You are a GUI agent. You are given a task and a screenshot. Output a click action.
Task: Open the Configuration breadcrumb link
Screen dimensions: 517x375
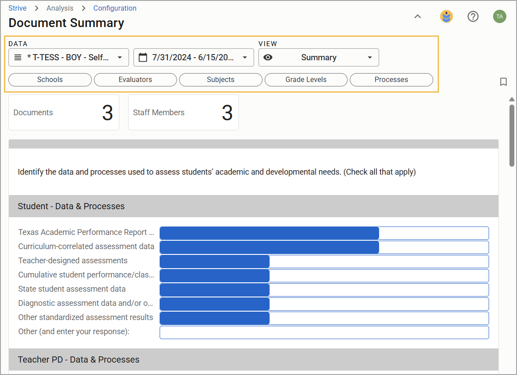(x=115, y=8)
